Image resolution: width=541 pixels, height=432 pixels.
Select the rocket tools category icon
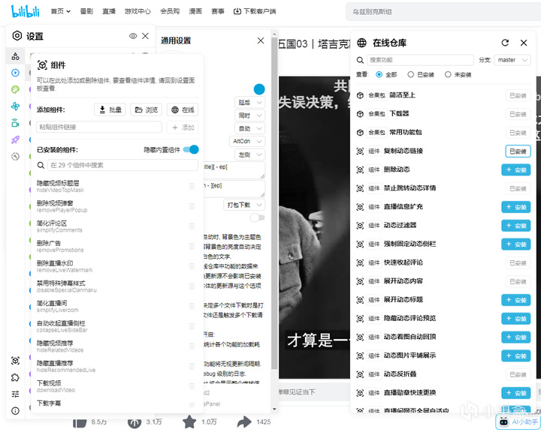pos(15,139)
